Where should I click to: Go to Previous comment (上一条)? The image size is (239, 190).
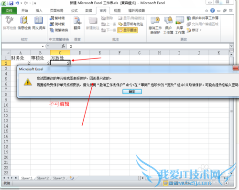point(109,24)
